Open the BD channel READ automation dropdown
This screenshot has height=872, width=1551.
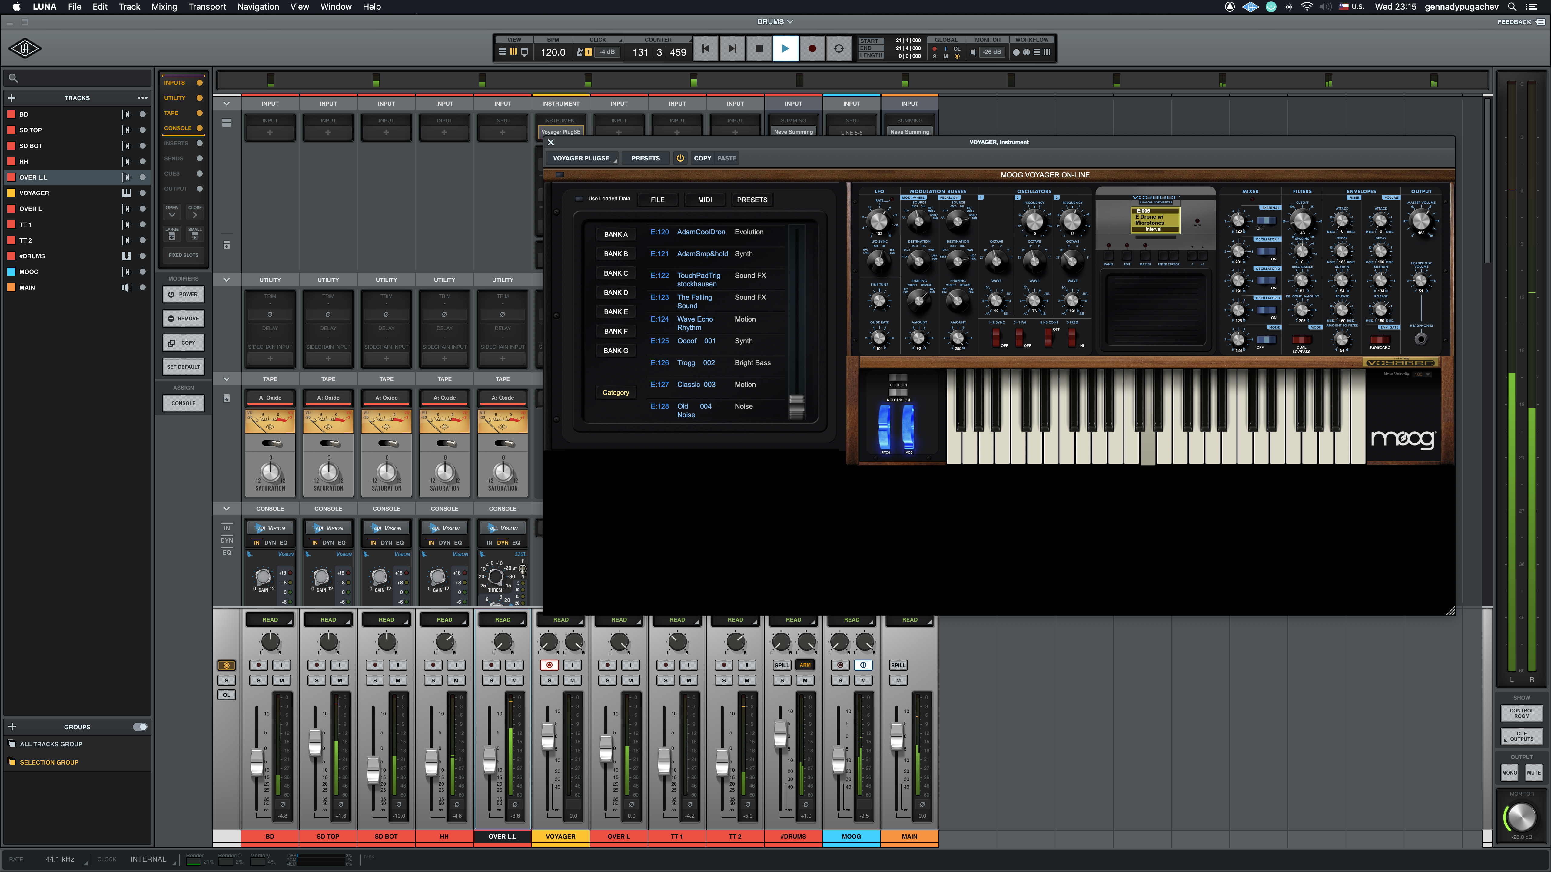pyautogui.click(x=270, y=620)
